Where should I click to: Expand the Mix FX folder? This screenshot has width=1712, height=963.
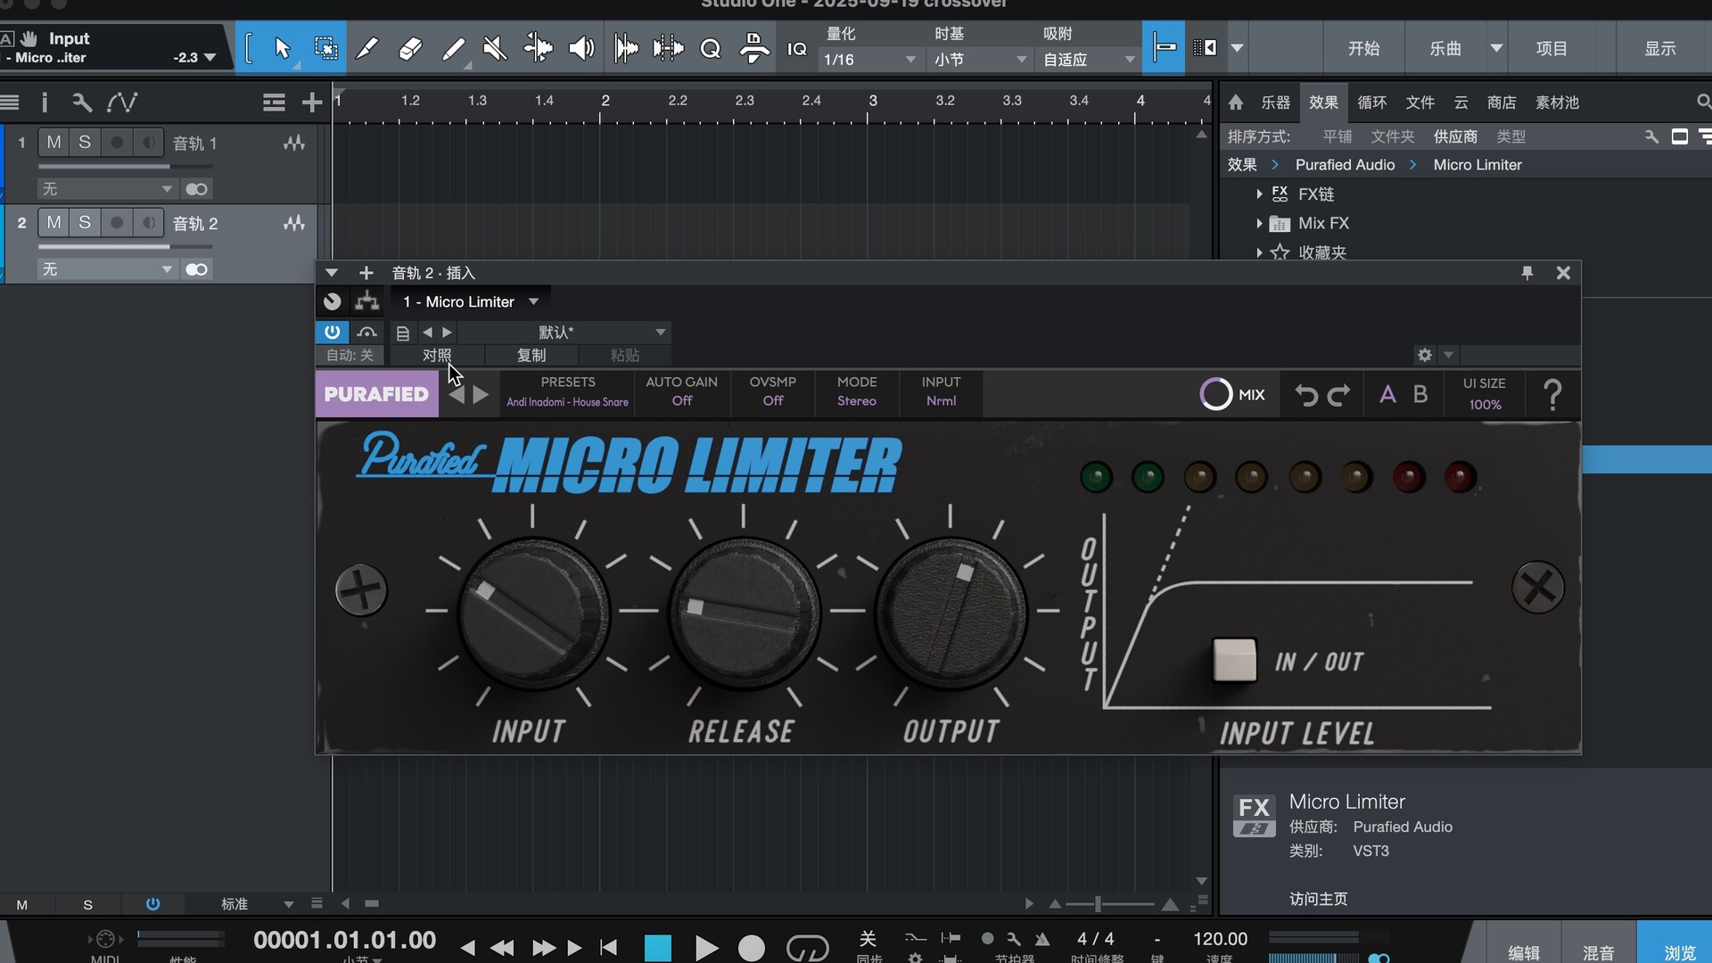pos(1259,224)
